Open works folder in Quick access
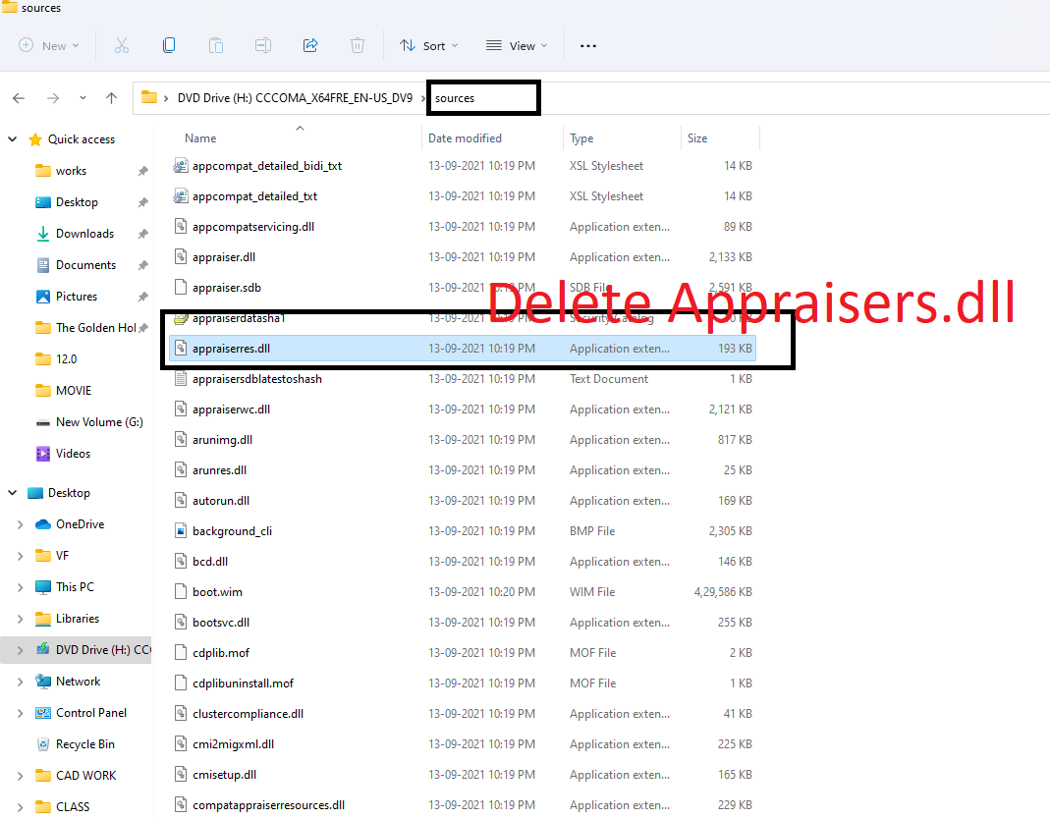Image resolution: width=1050 pixels, height=819 pixels. coord(71,171)
